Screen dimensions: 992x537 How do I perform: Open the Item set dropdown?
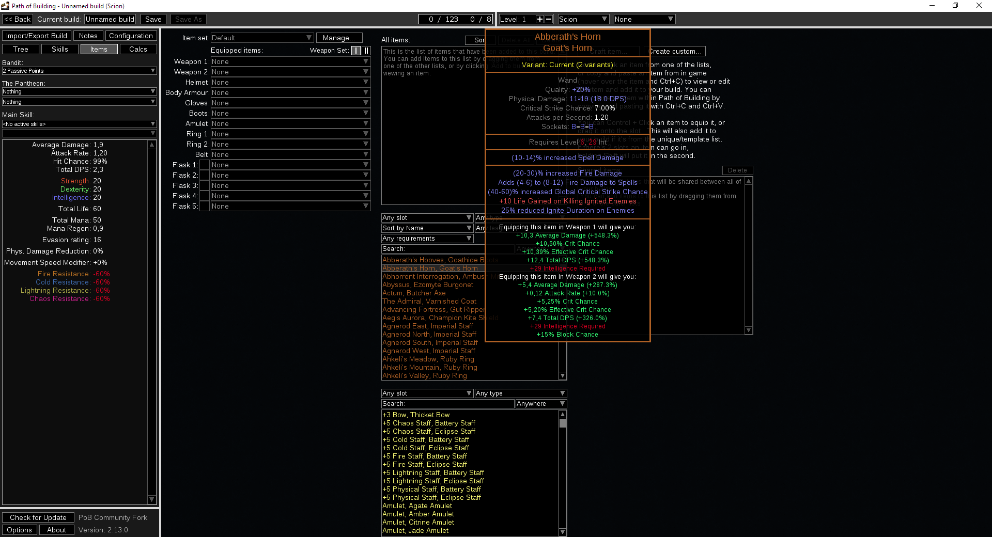[x=262, y=38]
